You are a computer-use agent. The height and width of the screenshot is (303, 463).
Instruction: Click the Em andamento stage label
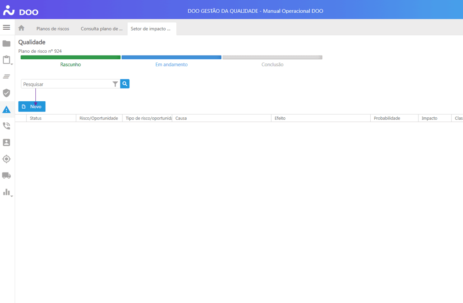[171, 65]
